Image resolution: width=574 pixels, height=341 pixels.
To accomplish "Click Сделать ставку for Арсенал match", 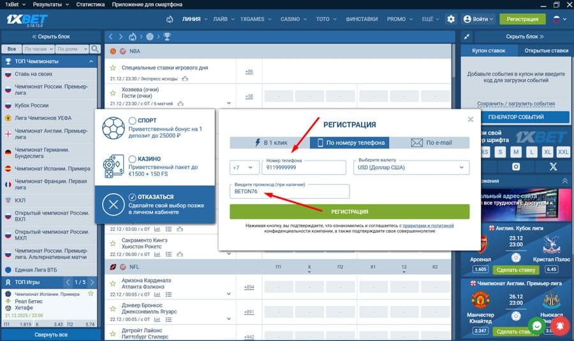I will pyautogui.click(x=516, y=270).
